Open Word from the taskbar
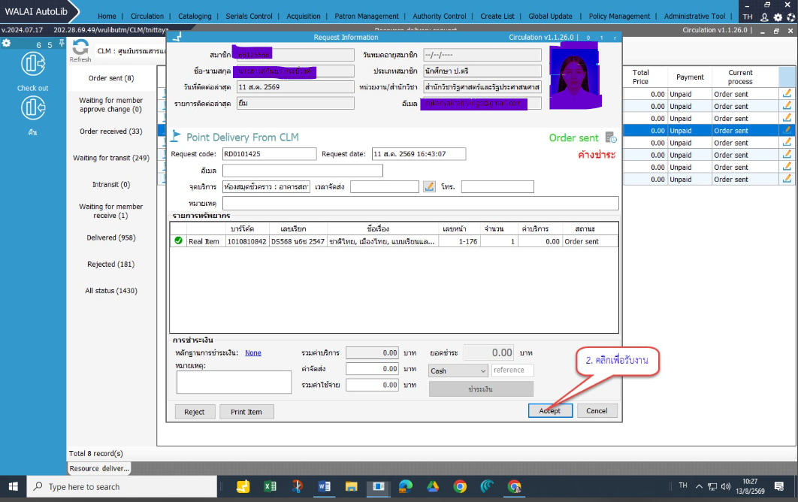The image size is (798, 502). tap(324, 486)
